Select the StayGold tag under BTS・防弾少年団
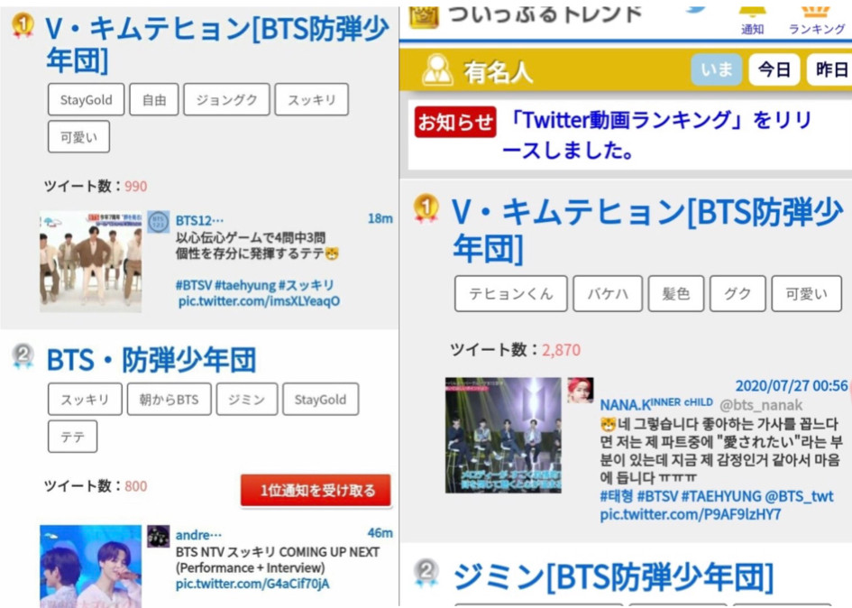 tap(321, 400)
